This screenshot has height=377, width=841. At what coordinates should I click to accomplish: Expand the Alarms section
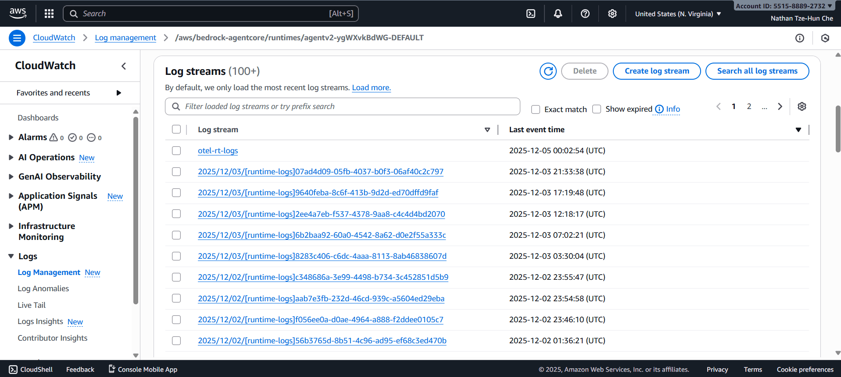[x=11, y=137]
